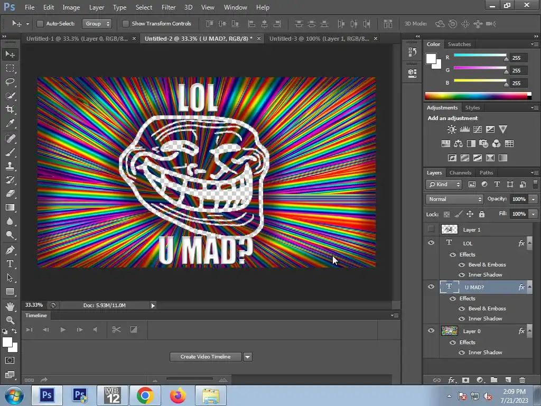Collapse effects on the U MAD? layer
The height and width of the screenshot is (406, 541).
point(529,287)
